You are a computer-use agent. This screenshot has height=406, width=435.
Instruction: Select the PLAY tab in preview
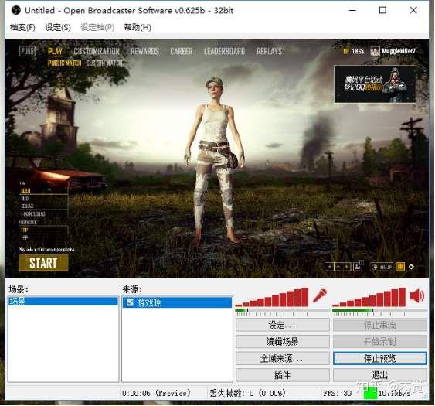[x=55, y=51]
